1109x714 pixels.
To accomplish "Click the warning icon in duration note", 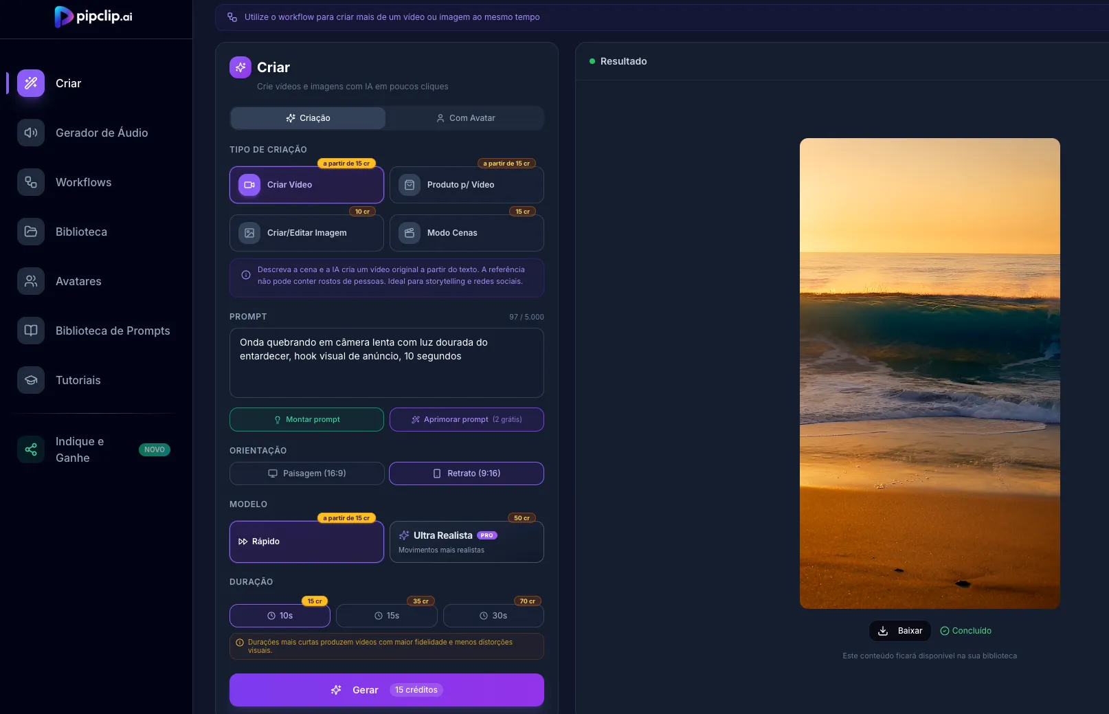I will click(240, 643).
